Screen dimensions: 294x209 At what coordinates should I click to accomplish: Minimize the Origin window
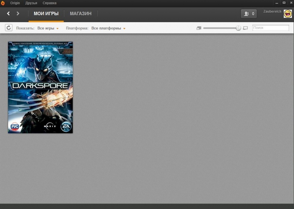pos(277,3)
